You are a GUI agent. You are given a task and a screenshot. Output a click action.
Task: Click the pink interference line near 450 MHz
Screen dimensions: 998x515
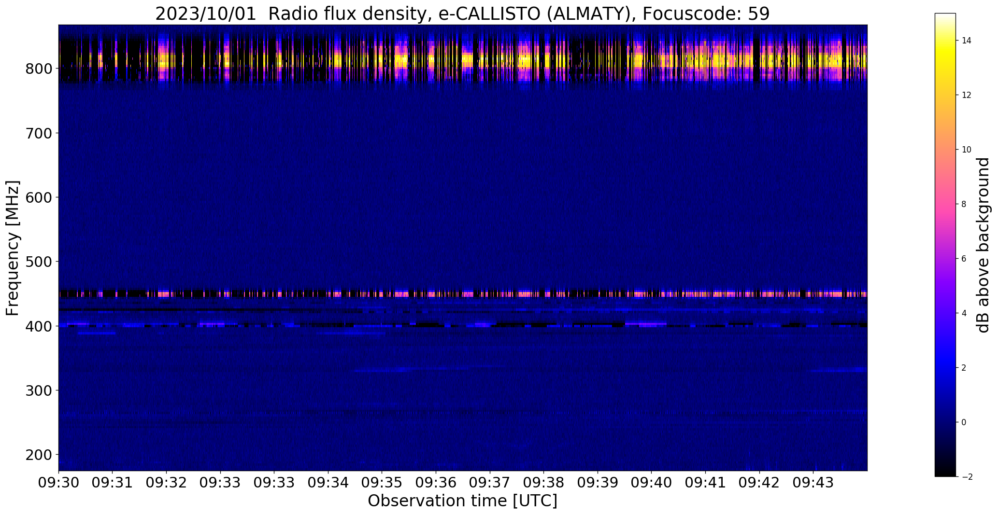(463, 294)
